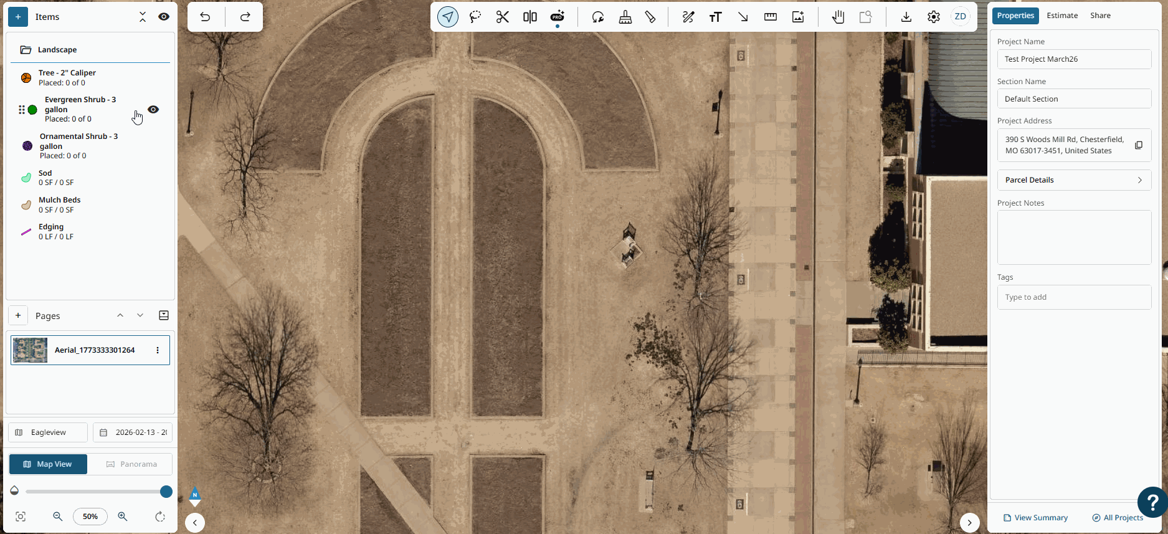Viewport: 1168px width, 534px height.
Task: Click the rotate/refresh shape tool
Action: click(598, 17)
